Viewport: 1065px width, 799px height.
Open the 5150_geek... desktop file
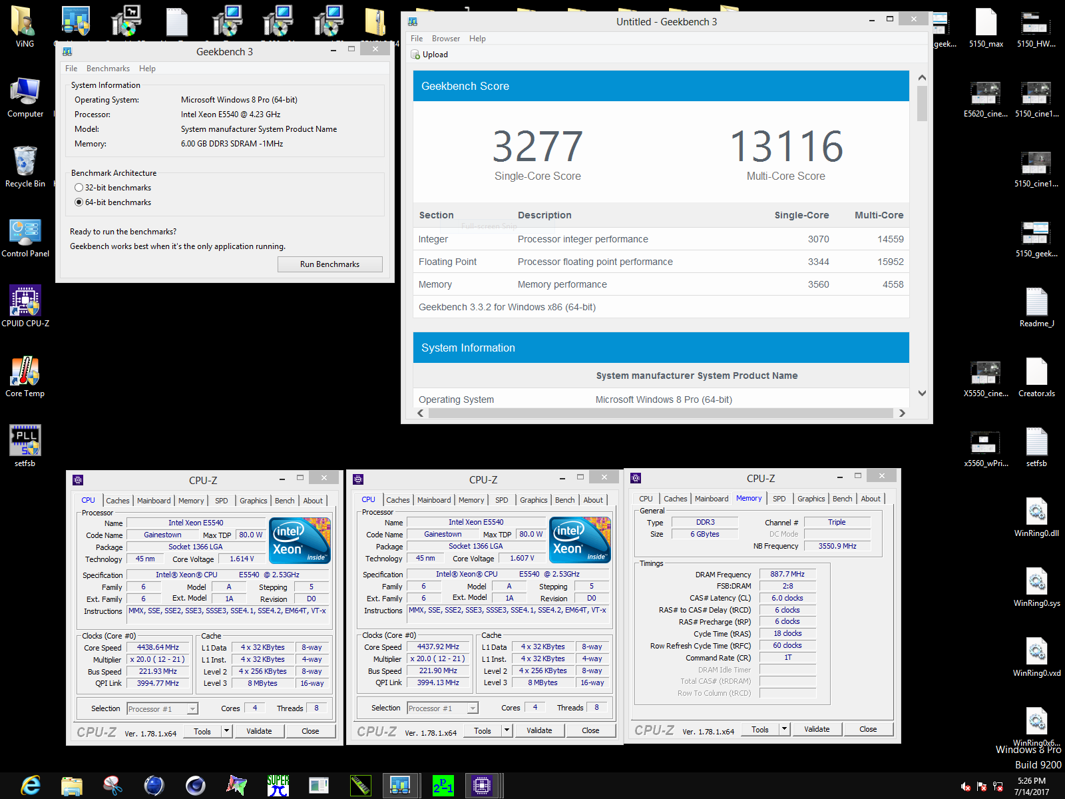(1036, 238)
